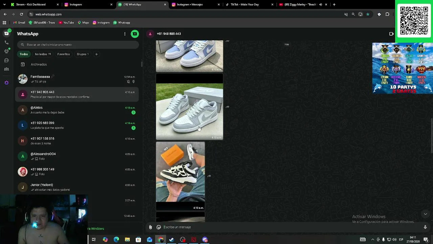433x244 pixels.
Task: Open the Maps bookmark
Action: click(x=83, y=23)
